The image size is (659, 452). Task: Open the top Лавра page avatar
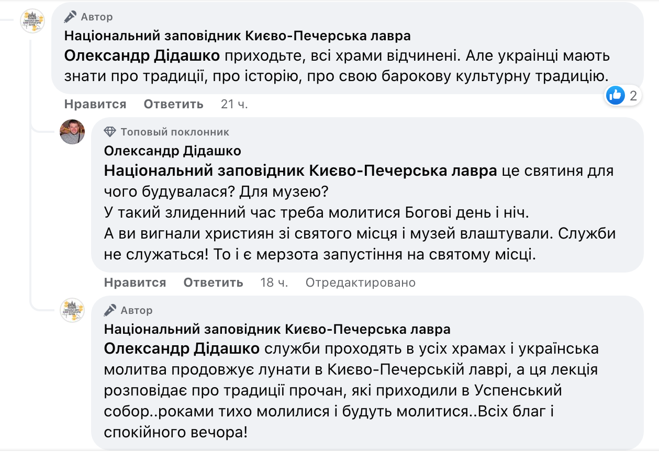(32, 21)
